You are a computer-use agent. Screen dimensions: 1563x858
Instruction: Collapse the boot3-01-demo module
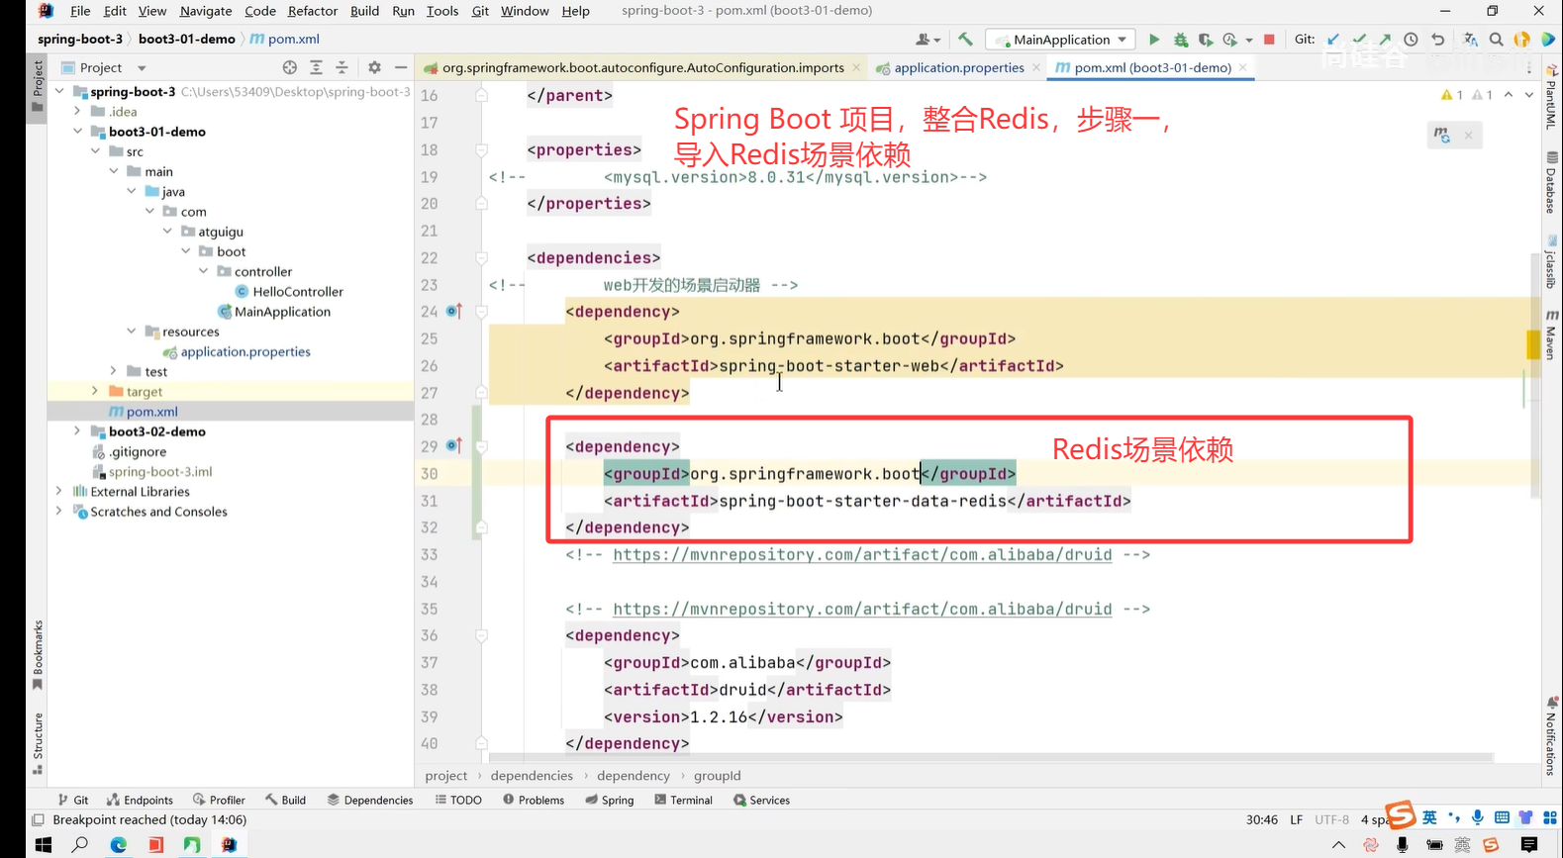click(78, 131)
